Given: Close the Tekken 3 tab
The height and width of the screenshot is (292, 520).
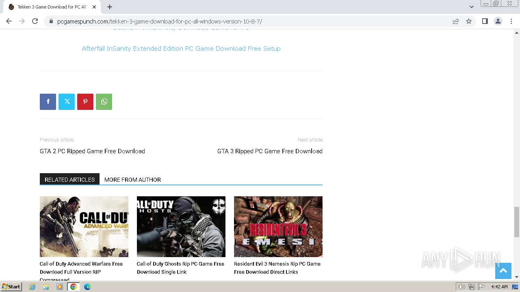Looking at the screenshot, I should [x=94, y=7].
